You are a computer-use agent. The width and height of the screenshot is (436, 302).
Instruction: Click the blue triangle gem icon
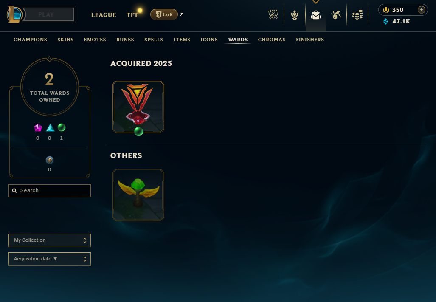click(x=50, y=128)
